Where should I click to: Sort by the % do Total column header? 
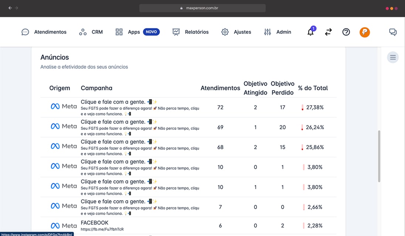click(313, 88)
